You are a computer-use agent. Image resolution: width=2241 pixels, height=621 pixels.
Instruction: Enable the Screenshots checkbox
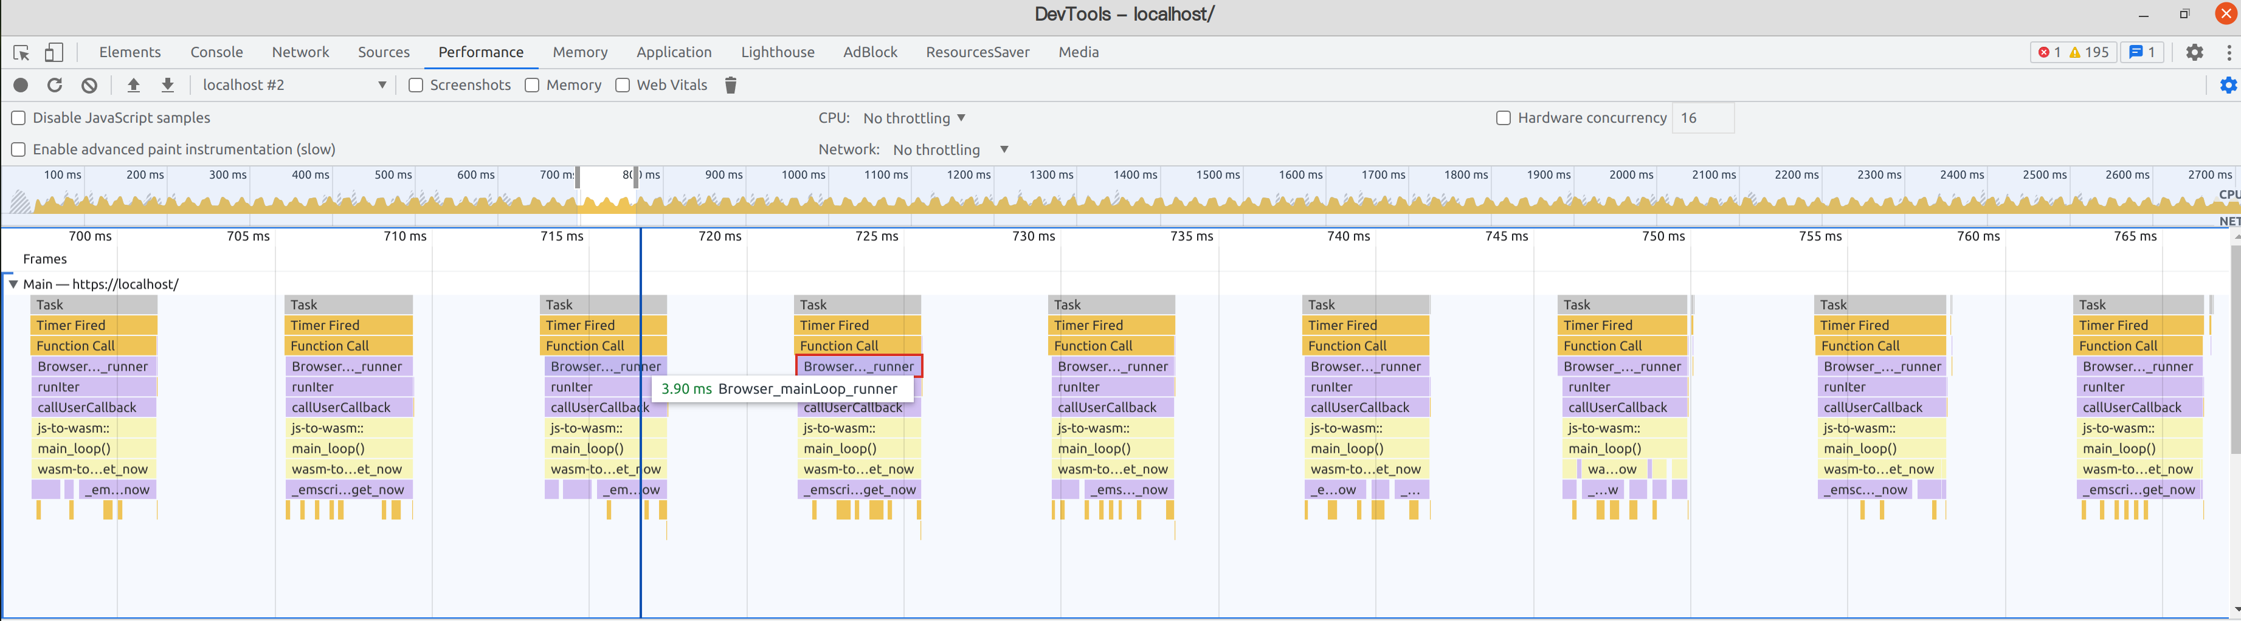[416, 84]
